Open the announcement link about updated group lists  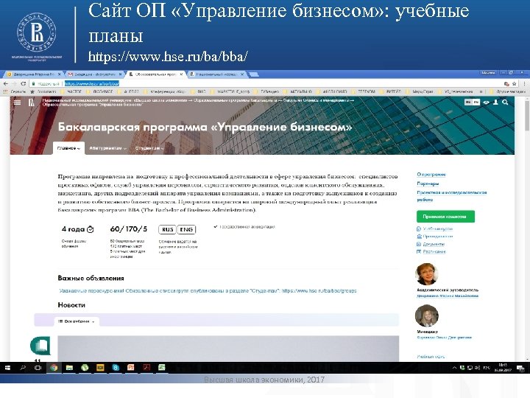(208, 290)
